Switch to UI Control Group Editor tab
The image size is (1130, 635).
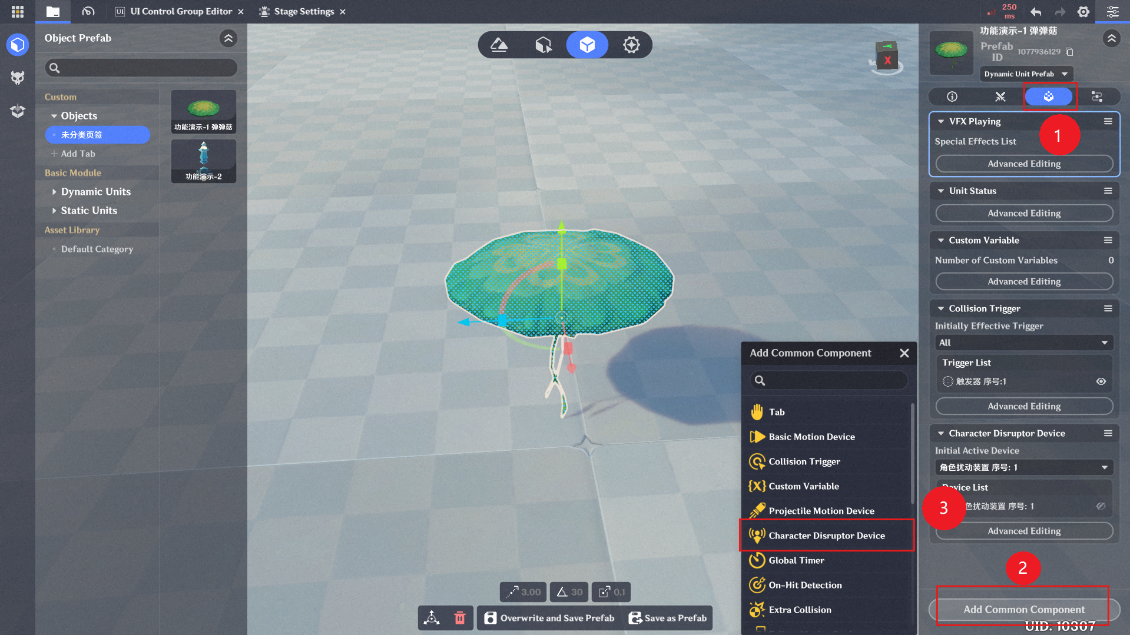point(180,11)
